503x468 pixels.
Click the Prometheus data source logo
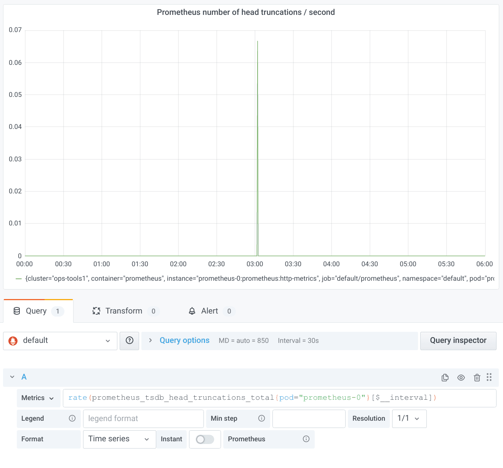(x=13, y=341)
